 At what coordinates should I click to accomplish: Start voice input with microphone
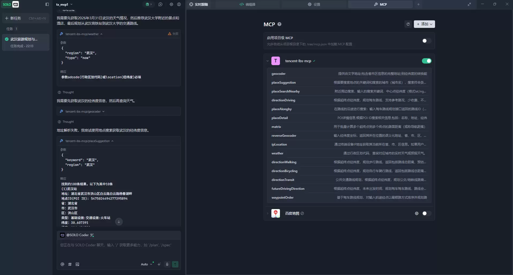pos(167,264)
